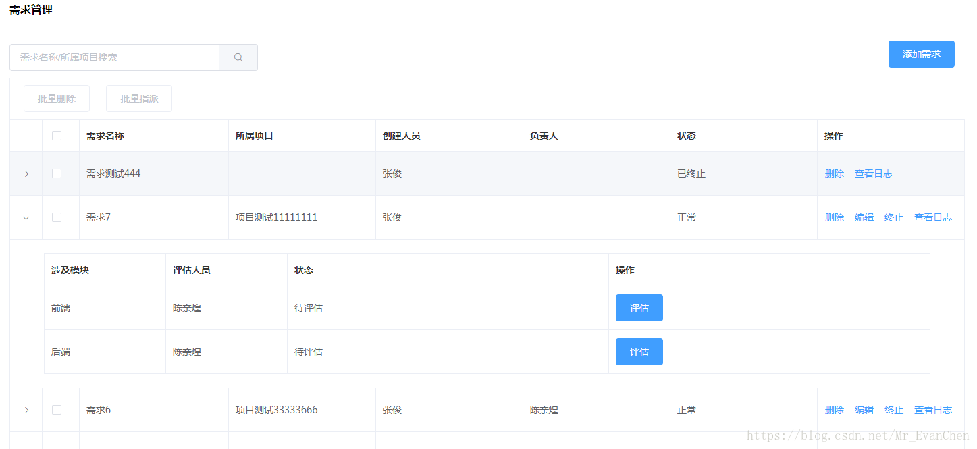
Task: Toggle the select-all checkbox in the table header
Action: coord(57,136)
